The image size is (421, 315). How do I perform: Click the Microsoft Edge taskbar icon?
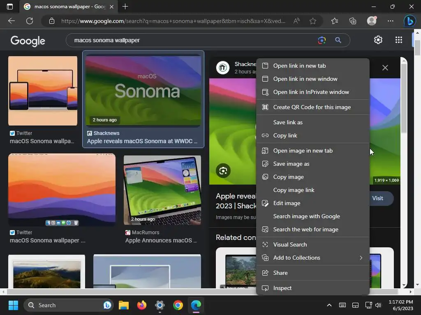[196, 305]
